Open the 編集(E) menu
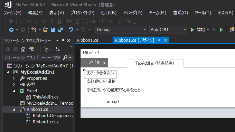 (x=35, y=13)
